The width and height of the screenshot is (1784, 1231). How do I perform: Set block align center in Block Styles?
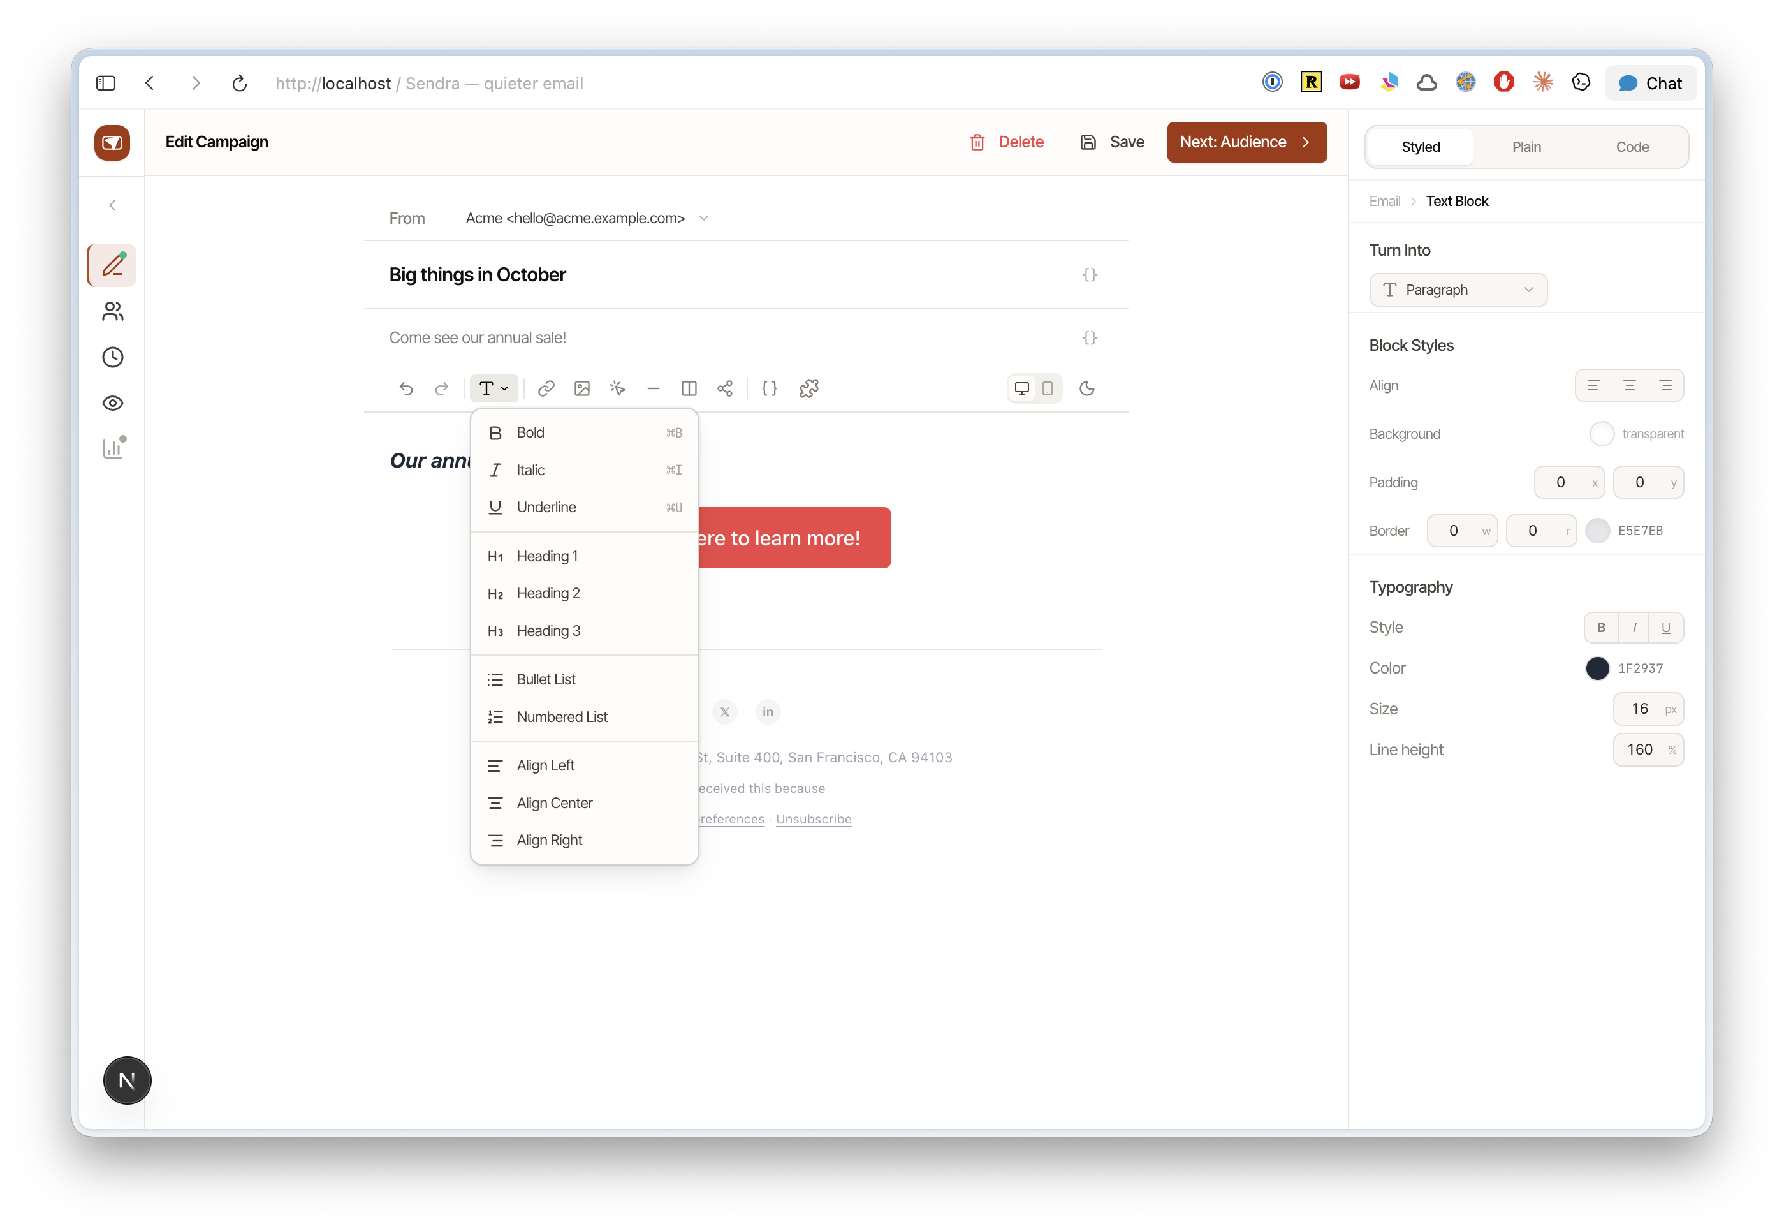(1629, 386)
